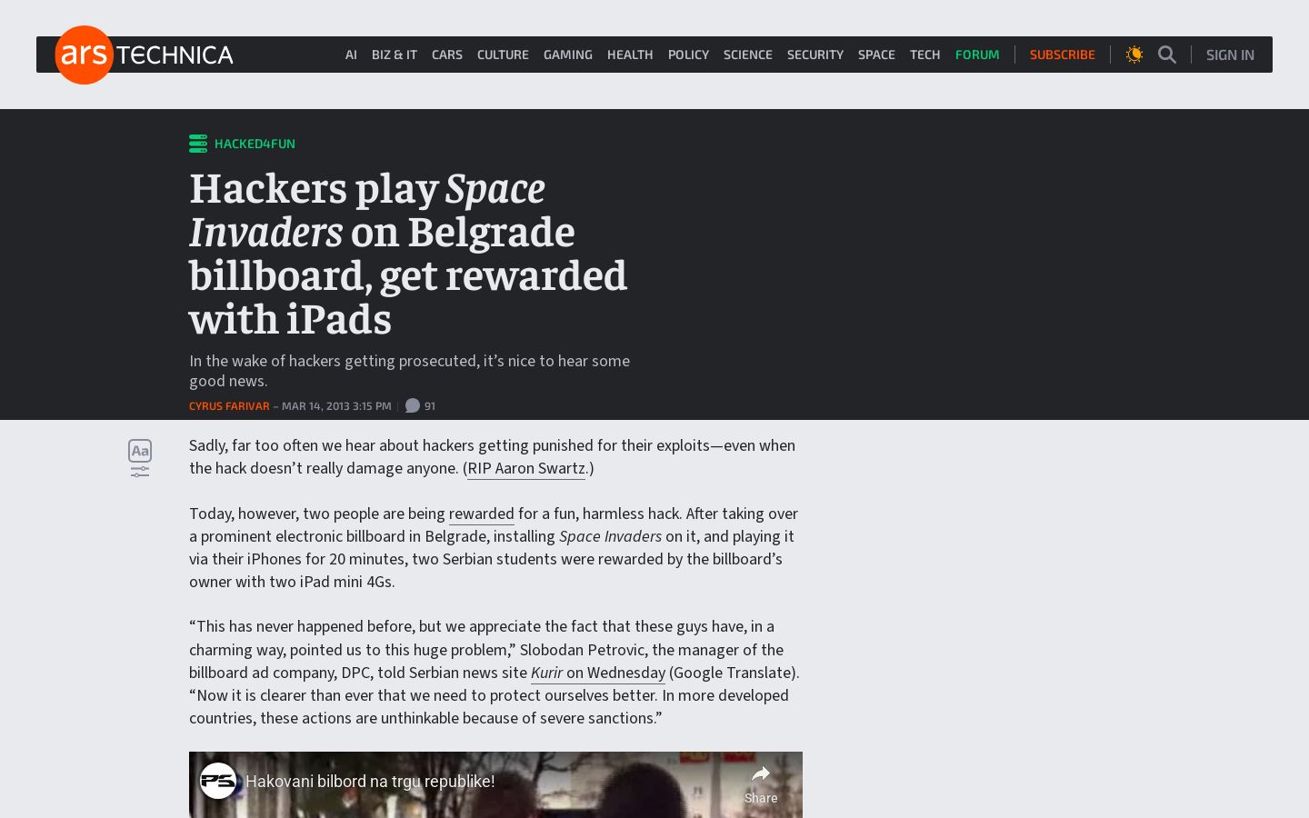Click the subheading about hackers getting prosecuted
This screenshot has width=1309, height=818.
pos(409,371)
